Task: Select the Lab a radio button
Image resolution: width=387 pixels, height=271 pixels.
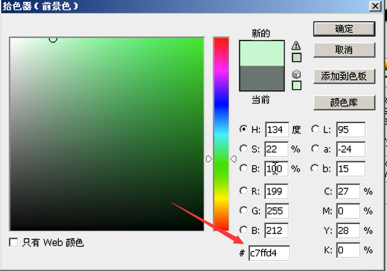Action: (315, 148)
